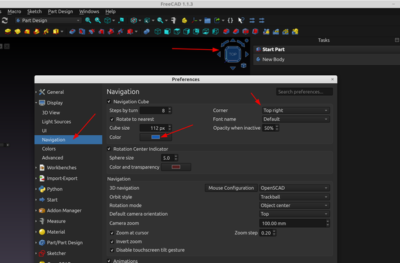Click the curly braces icon
This screenshot has height=263, width=400.
click(x=230, y=21)
